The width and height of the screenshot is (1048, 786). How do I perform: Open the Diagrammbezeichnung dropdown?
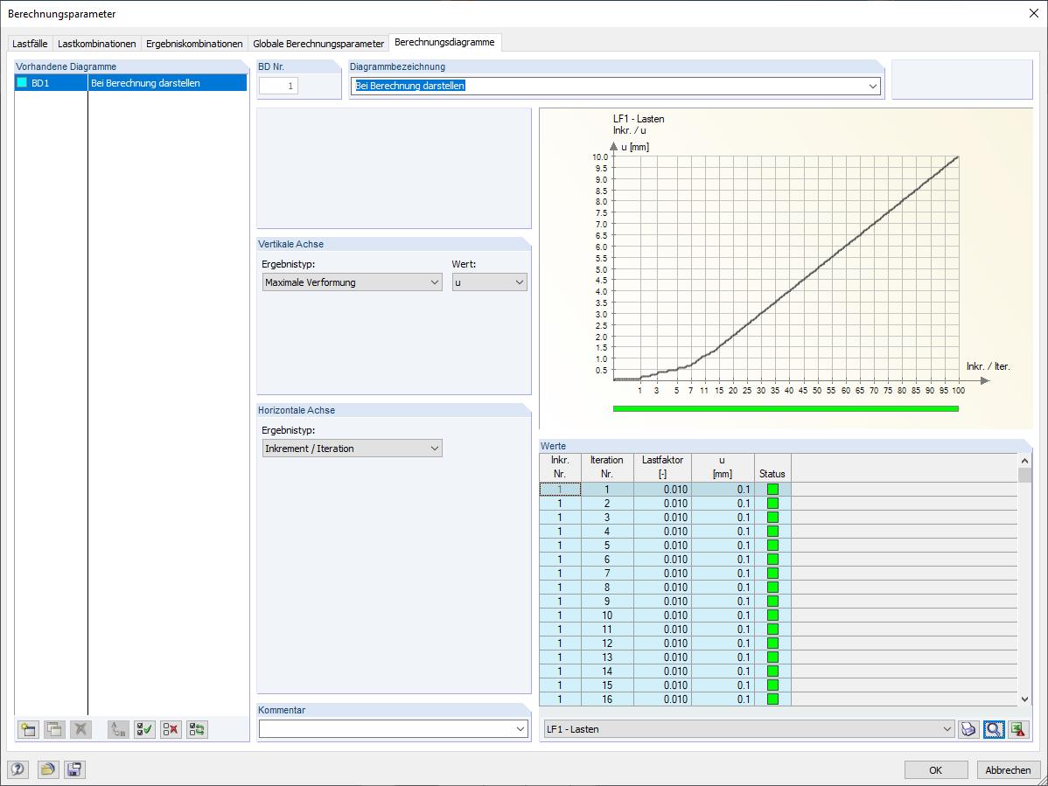[872, 87]
